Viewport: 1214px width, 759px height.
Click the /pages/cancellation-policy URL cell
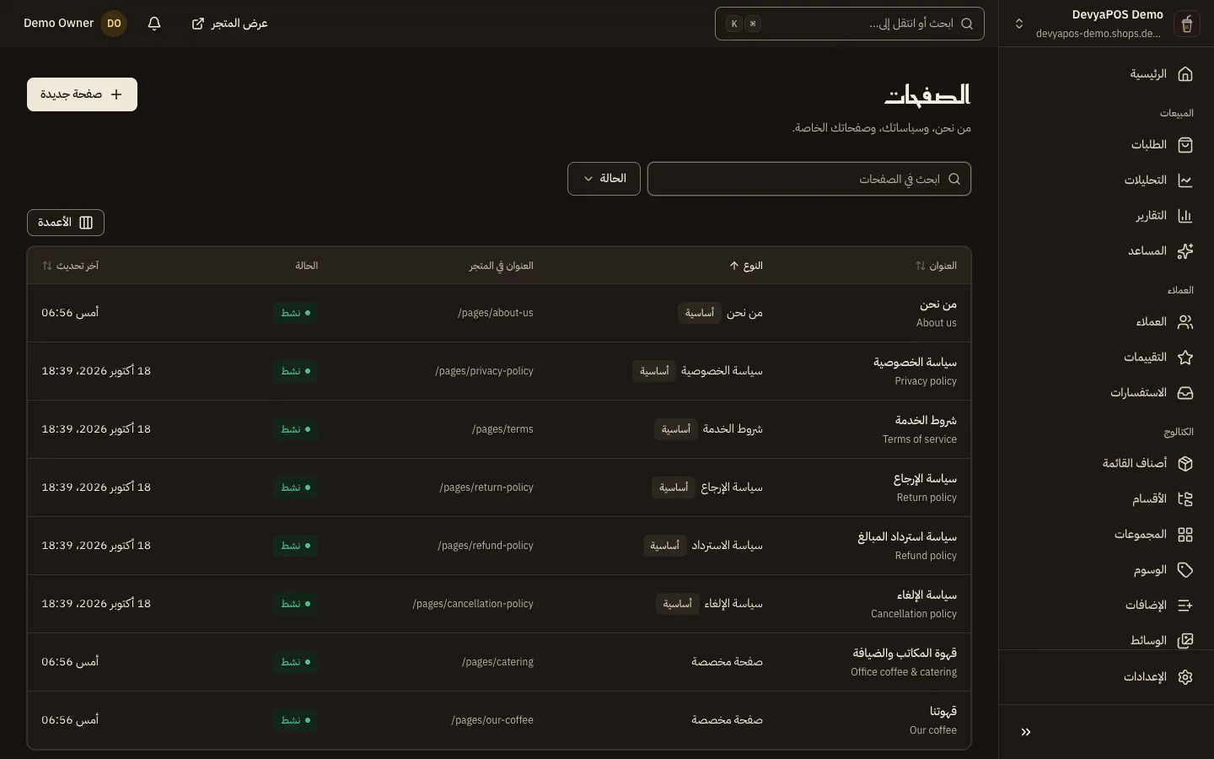473,604
